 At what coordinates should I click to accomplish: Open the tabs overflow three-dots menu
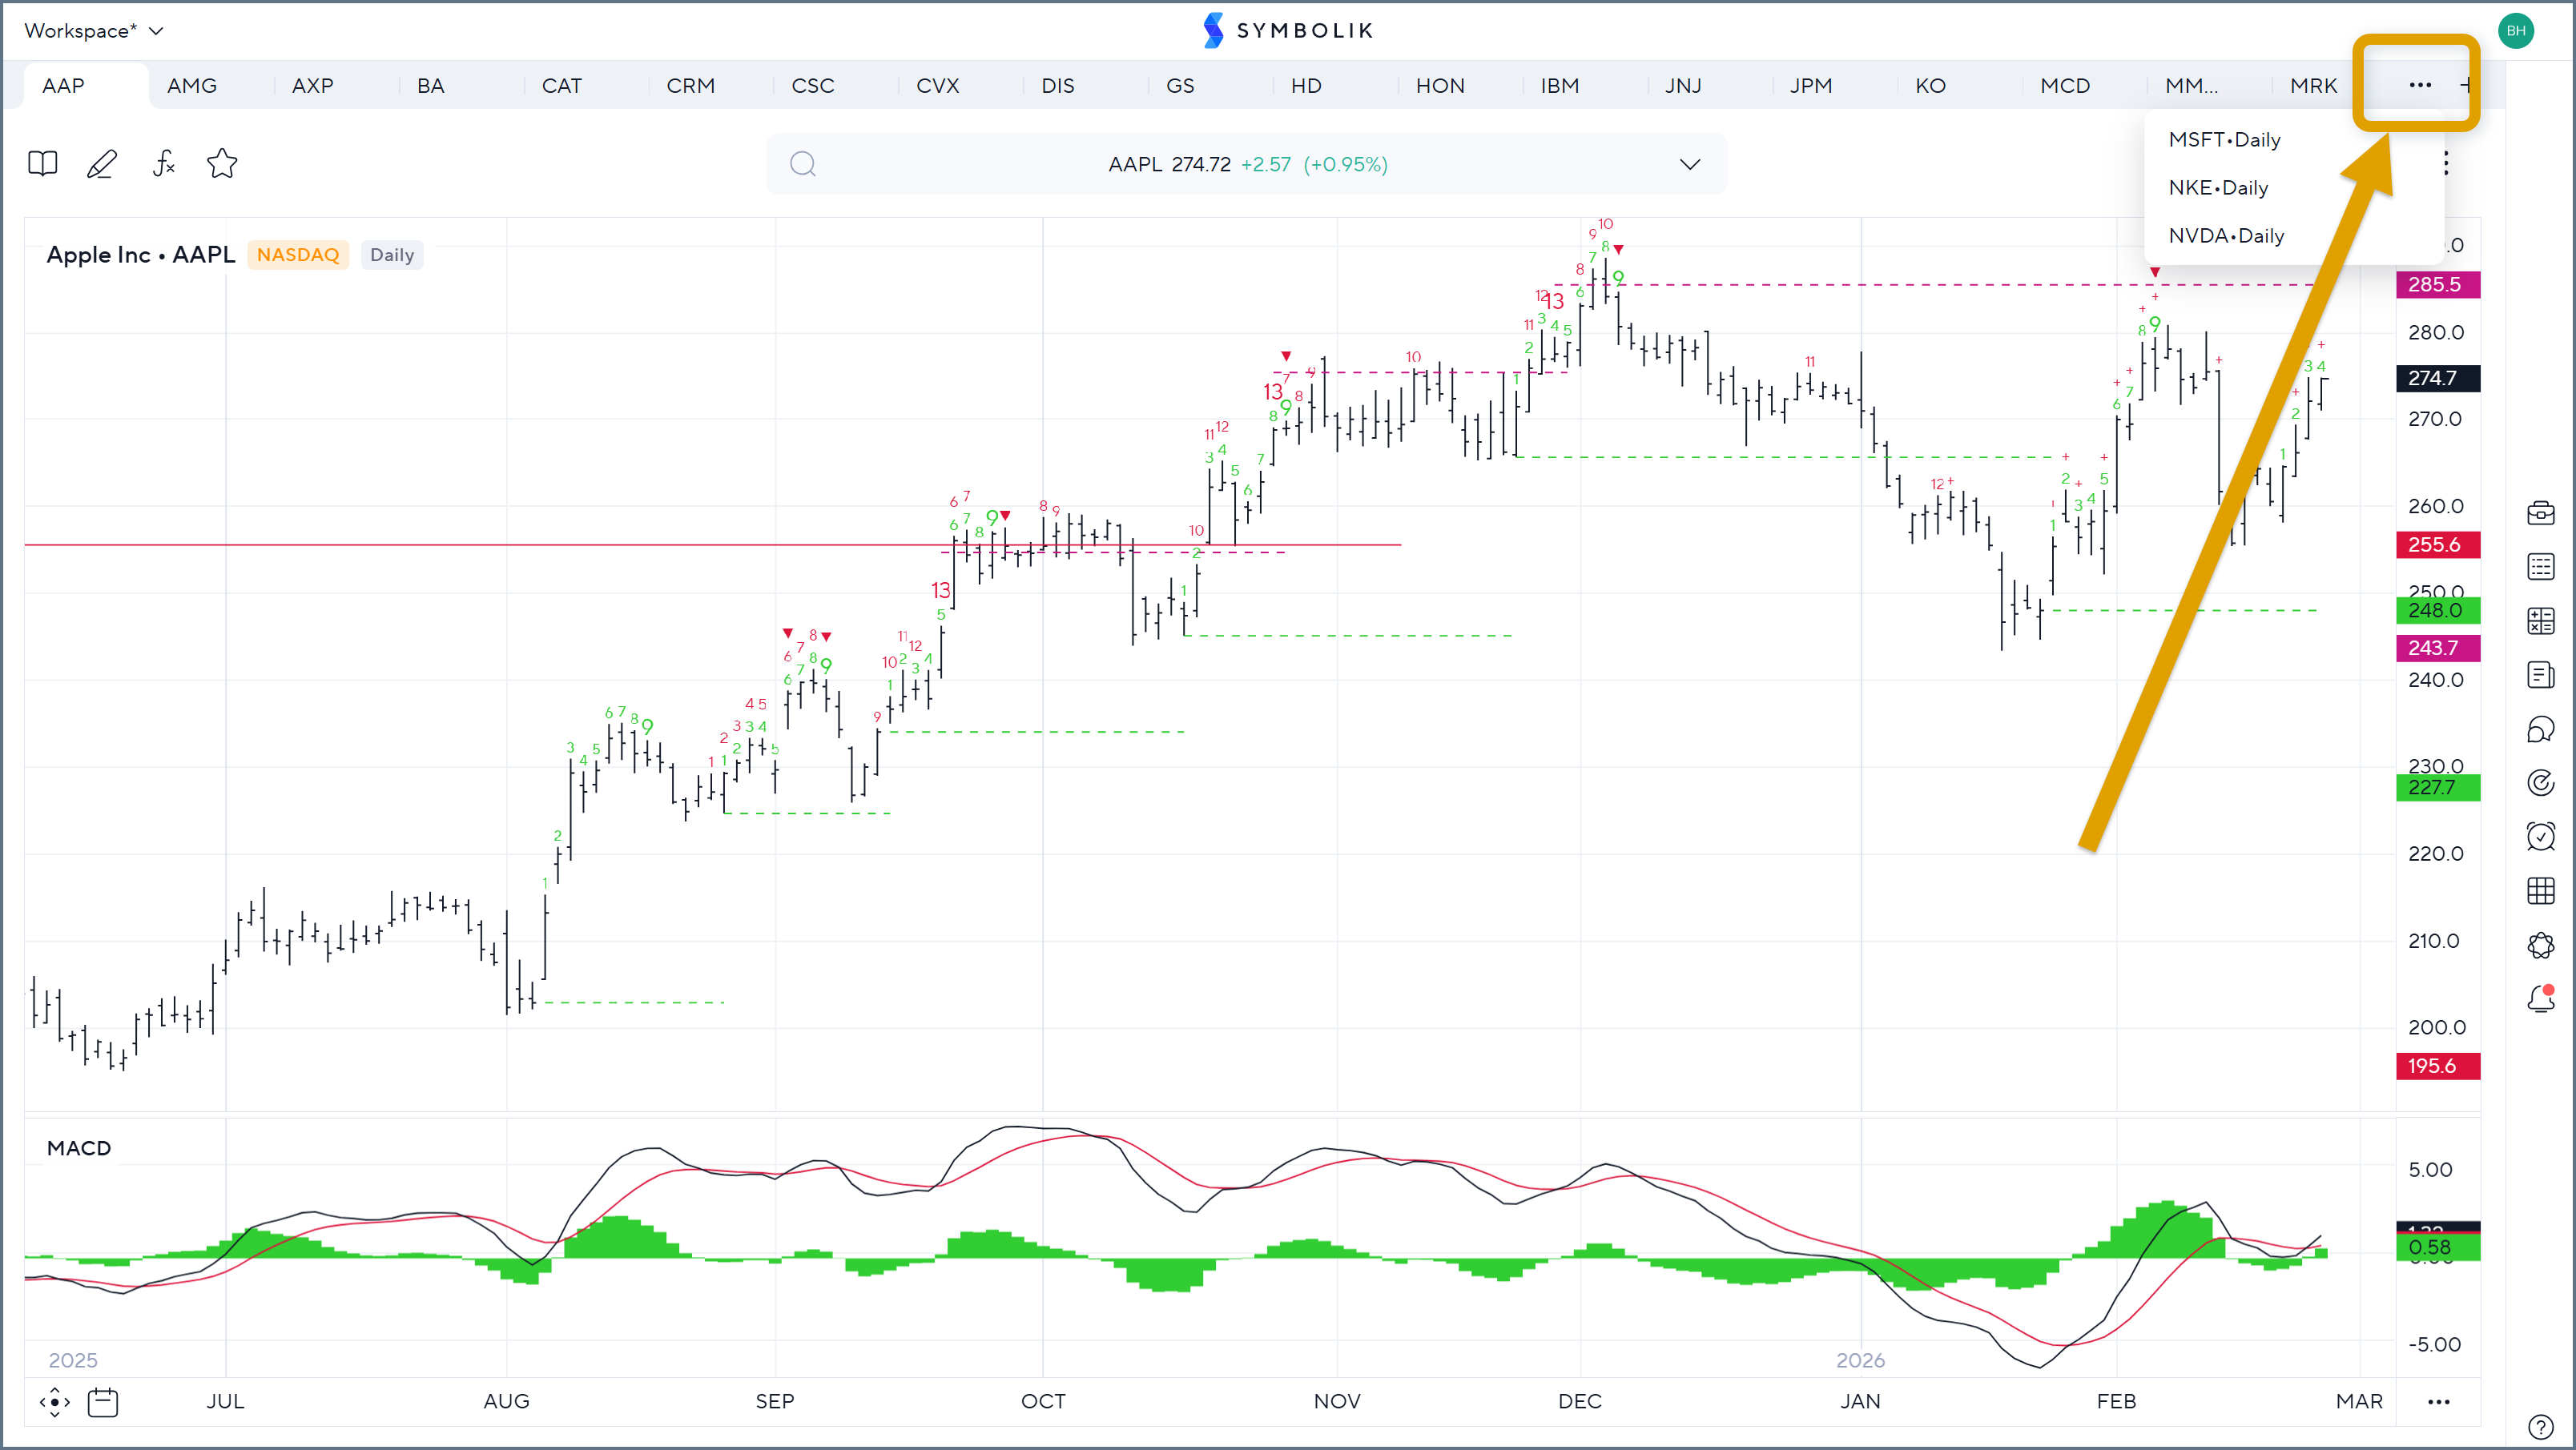[x=2419, y=85]
